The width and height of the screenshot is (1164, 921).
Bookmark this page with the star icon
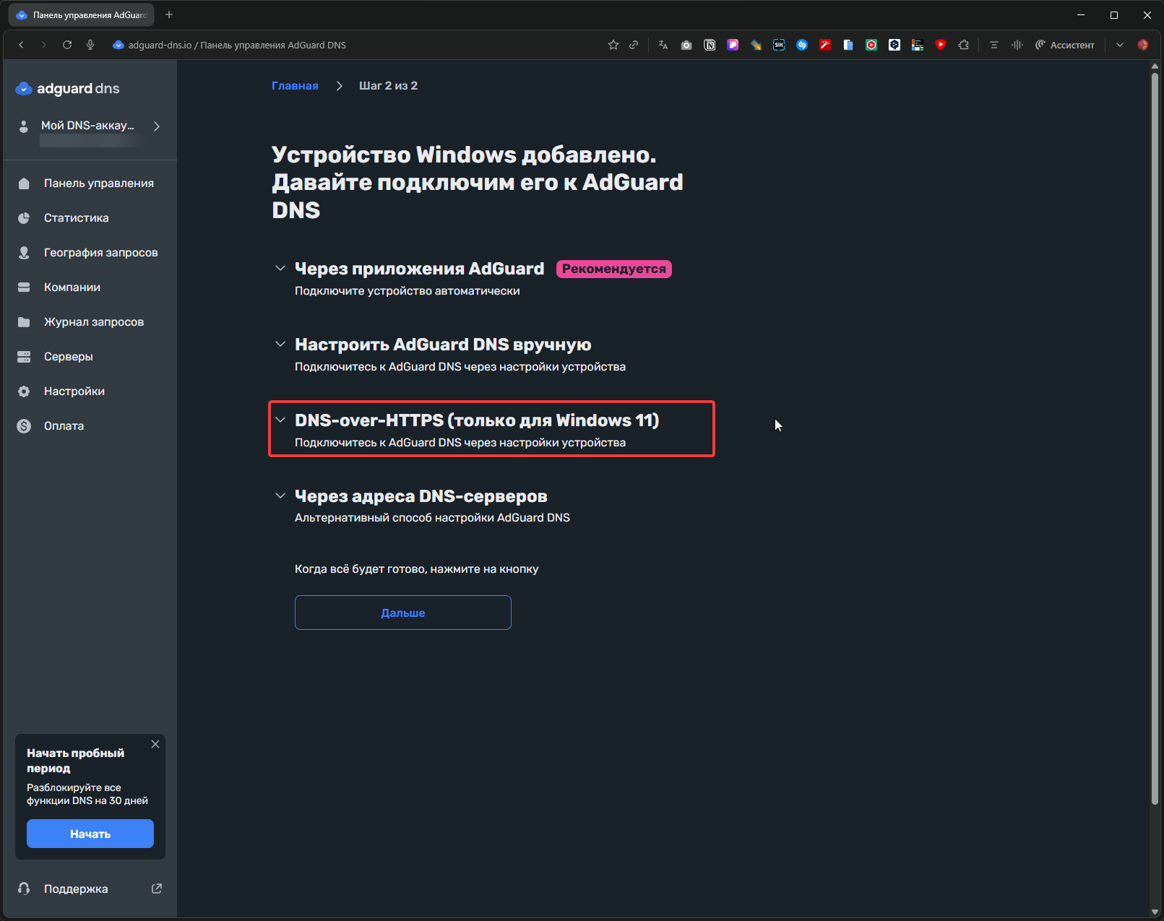coord(613,45)
